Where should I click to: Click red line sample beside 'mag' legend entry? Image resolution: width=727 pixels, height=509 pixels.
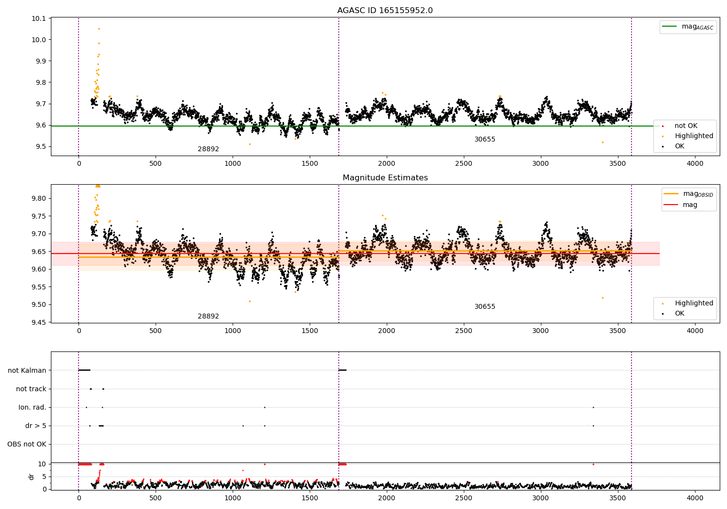pyautogui.click(x=672, y=205)
